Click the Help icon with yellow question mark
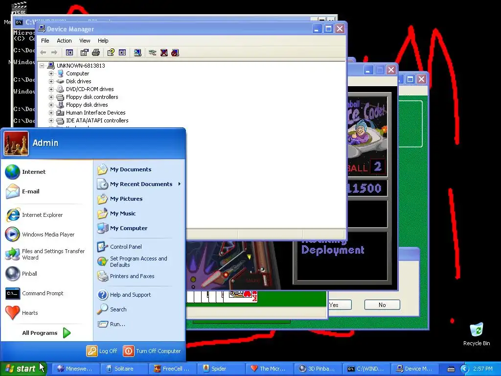The height and width of the screenshot is (376, 501). point(111,52)
